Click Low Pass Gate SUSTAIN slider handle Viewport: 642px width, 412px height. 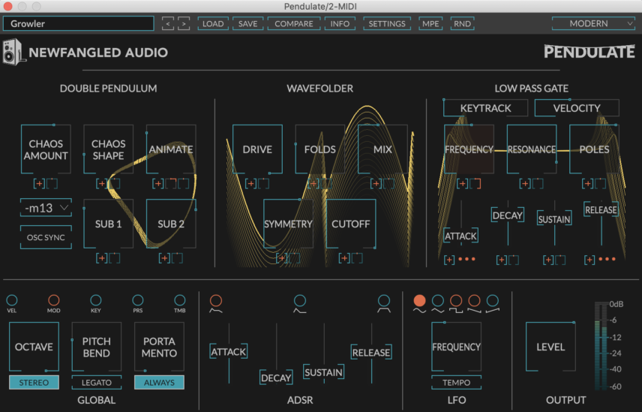tap(554, 219)
